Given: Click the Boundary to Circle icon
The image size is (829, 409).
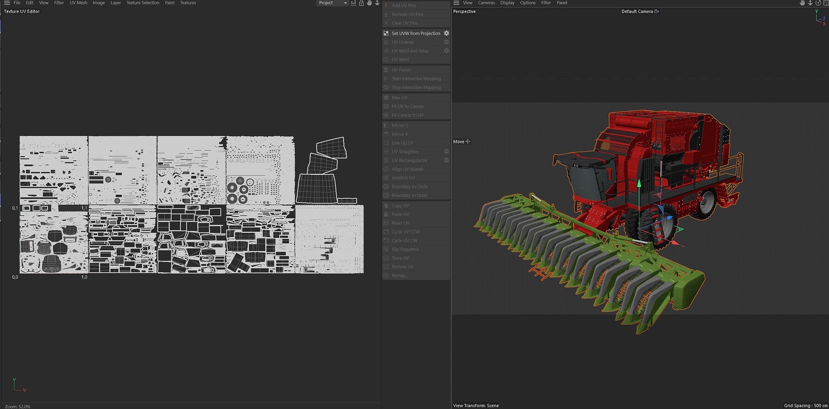Looking at the screenshot, I should click(x=386, y=187).
